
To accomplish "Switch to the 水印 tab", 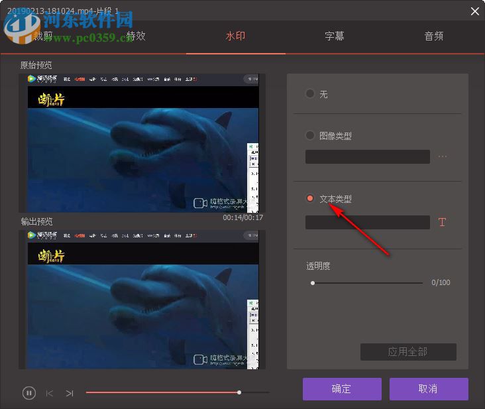I will point(235,36).
